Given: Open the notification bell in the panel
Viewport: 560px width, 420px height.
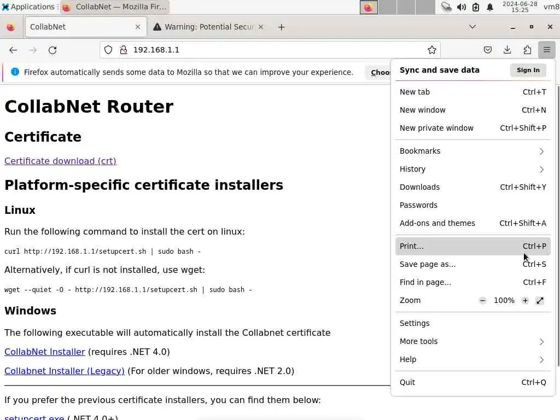Looking at the screenshot, I should tap(490, 7).
